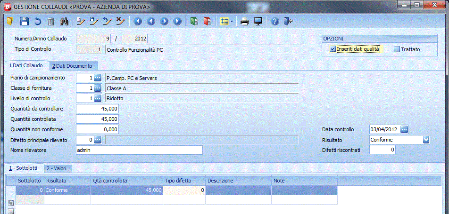This screenshot has width=449, height=214.
Task: Toggle the Trattato checkbox
Action: tap(397, 49)
